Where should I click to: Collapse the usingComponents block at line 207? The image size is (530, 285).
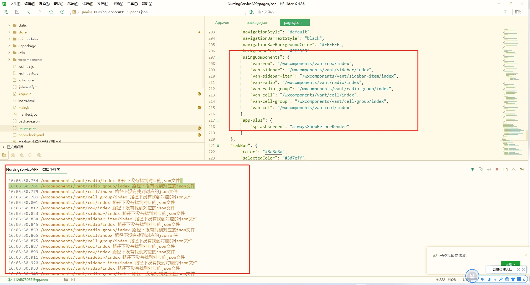pos(218,57)
